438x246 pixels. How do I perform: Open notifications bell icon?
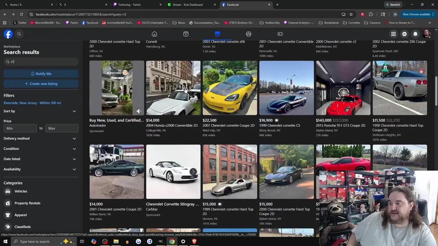tap(415, 34)
